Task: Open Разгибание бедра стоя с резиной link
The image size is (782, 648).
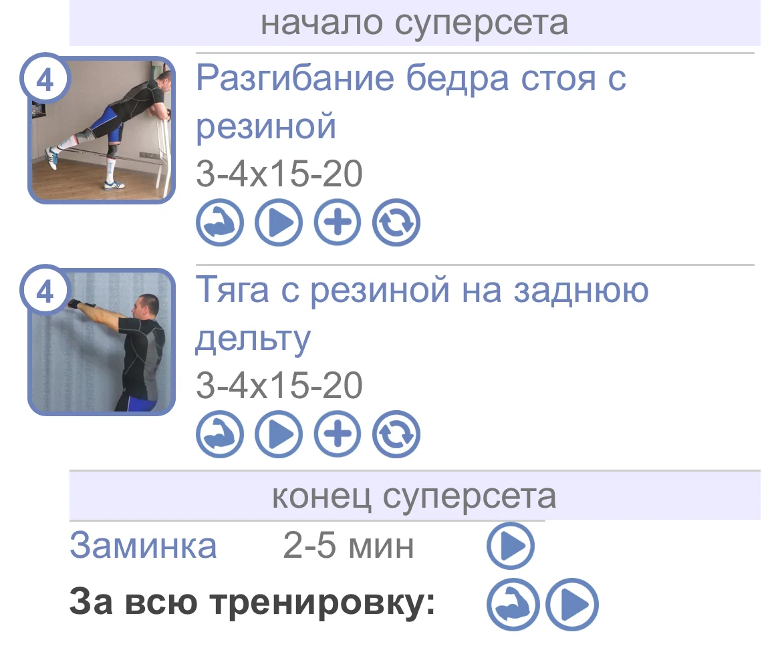Action: click(411, 102)
